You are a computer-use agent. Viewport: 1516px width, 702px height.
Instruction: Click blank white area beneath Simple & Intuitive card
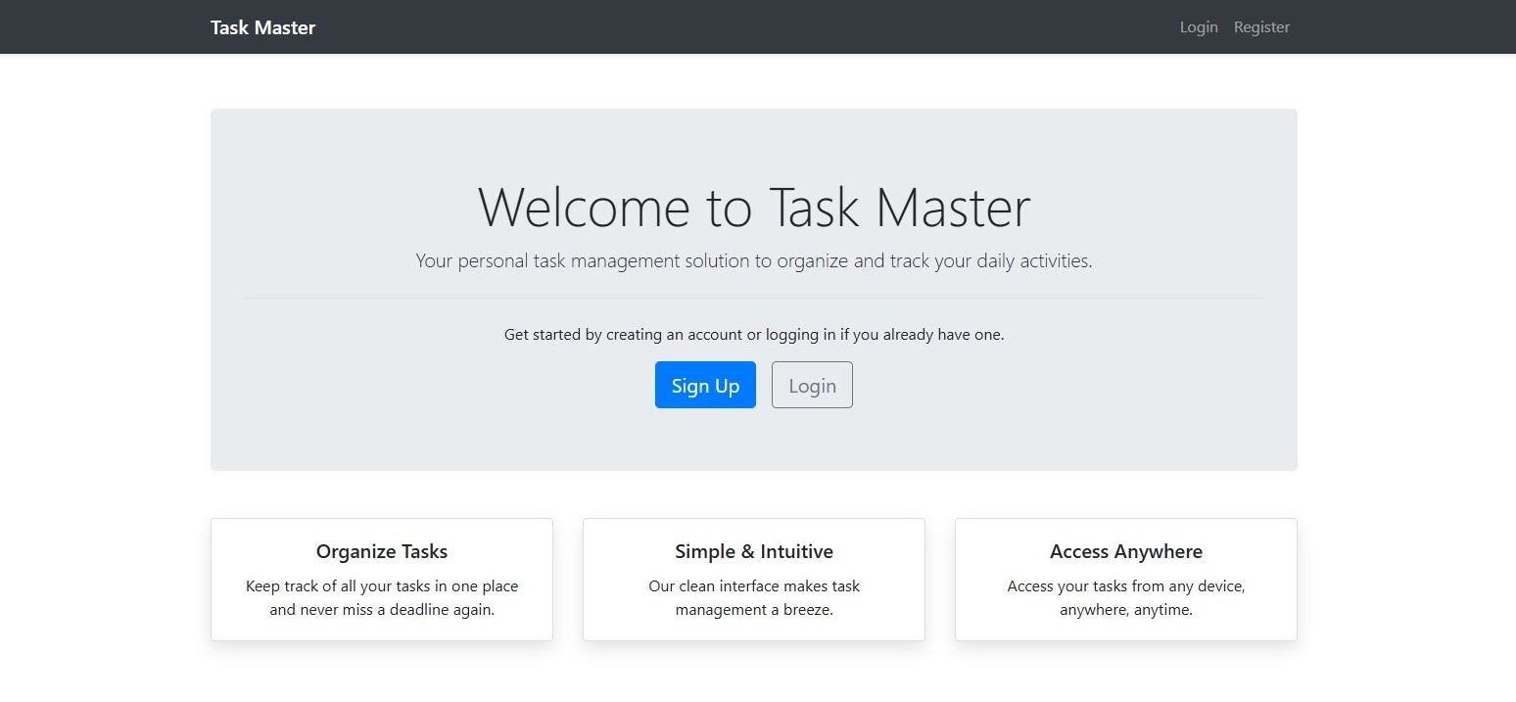(x=753, y=674)
